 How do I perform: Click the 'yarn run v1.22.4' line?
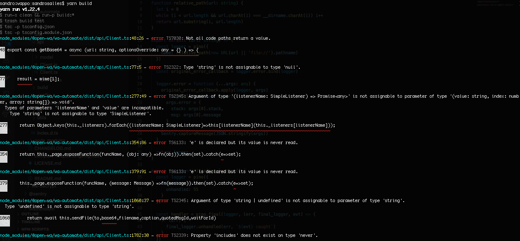coord(21,9)
